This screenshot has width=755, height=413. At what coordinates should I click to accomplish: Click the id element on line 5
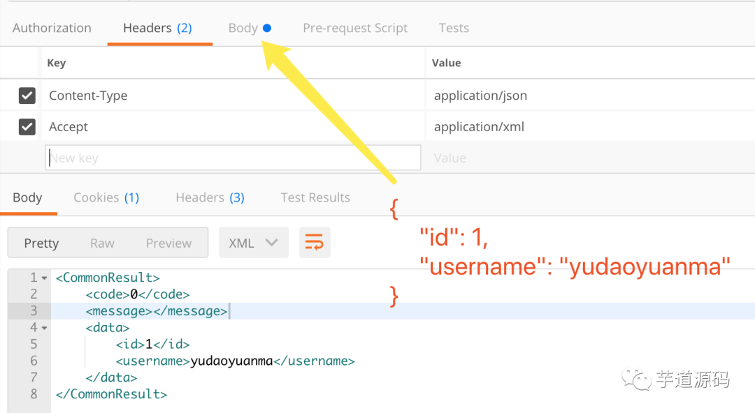click(152, 344)
